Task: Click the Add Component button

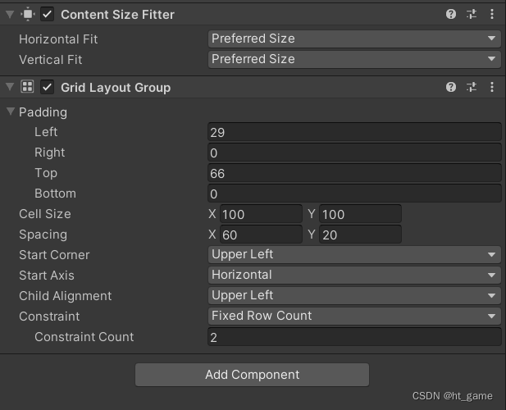Action: [x=252, y=375]
